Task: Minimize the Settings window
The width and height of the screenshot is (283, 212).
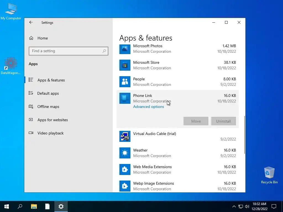Action: tap(214, 22)
